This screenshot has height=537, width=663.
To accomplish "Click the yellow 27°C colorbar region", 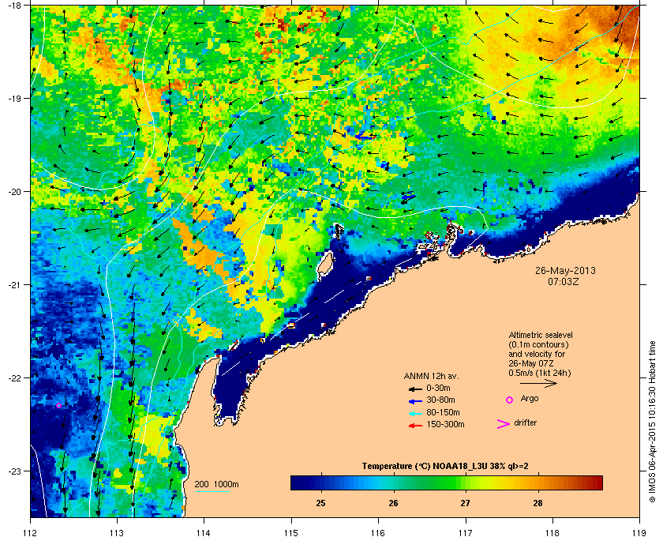I will click(466, 483).
